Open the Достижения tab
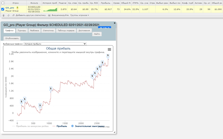The width and height of the screenshot is (223, 139). coord(84,30)
